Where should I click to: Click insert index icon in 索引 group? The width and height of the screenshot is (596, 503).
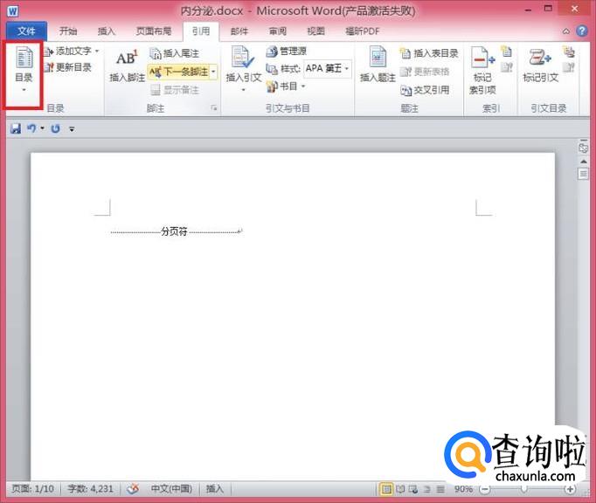point(506,52)
